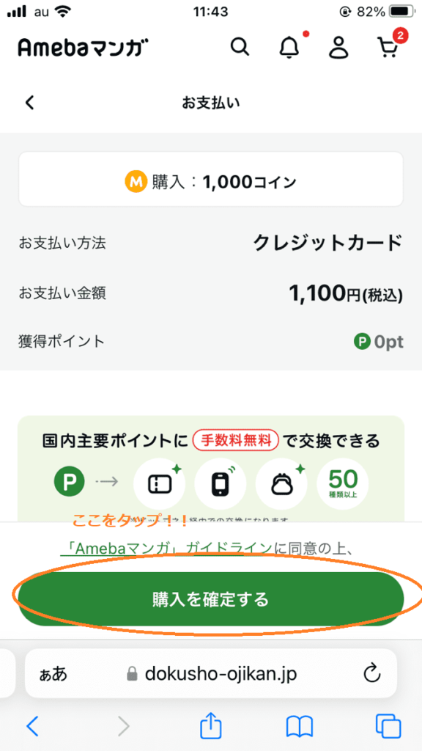
Task: Tap the ぁあ reader options button
Action: pos(53,675)
